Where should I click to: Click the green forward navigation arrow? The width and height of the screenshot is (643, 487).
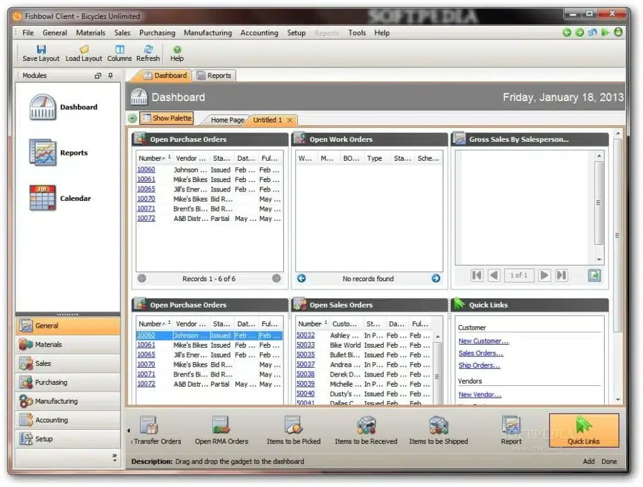580,33
